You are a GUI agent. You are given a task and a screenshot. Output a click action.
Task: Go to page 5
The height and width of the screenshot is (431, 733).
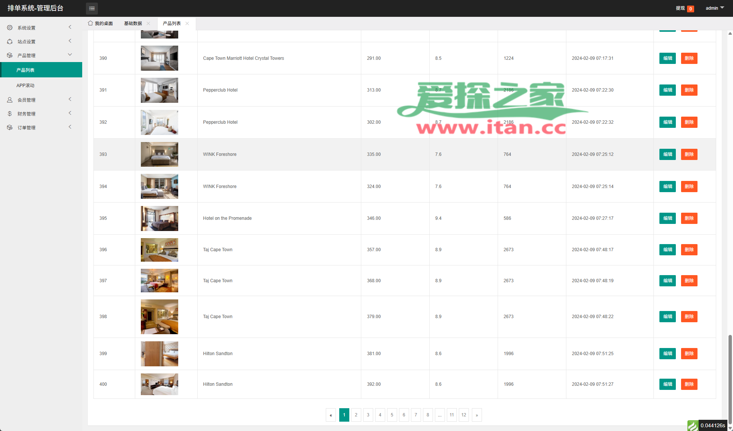[392, 415]
